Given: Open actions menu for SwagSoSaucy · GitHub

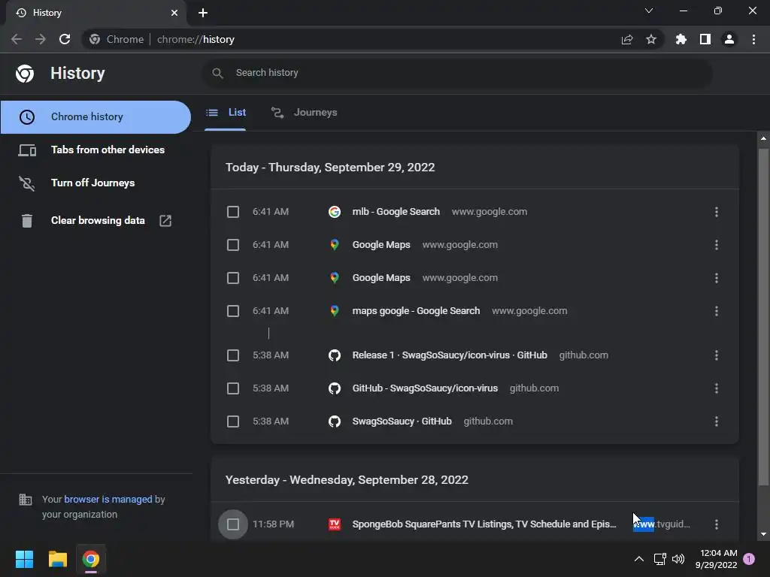Looking at the screenshot, I should (x=717, y=421).
